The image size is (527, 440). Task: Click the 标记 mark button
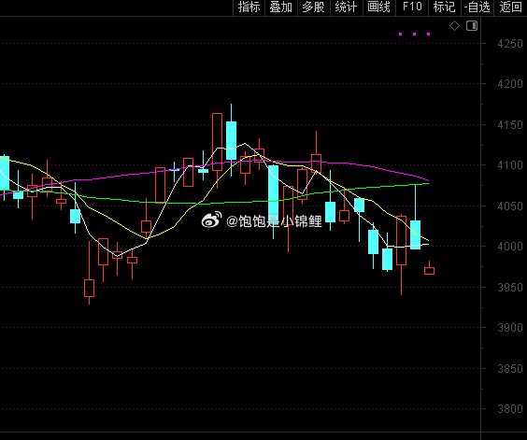(x=445, y=7)
